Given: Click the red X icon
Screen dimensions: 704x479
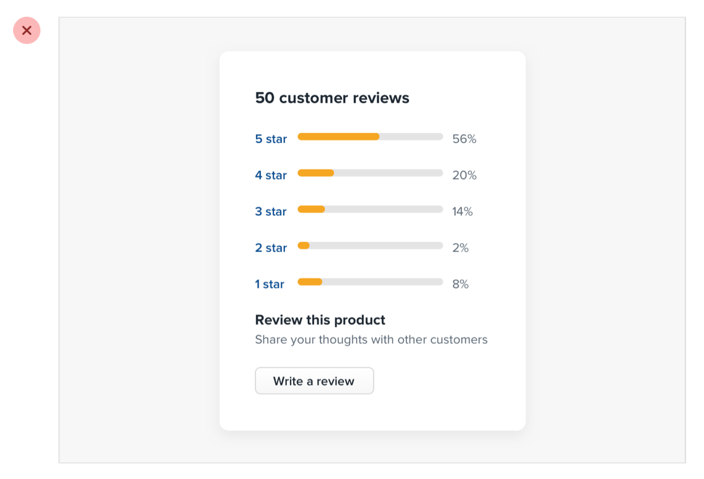Looking at the screenshot, I should pyautogui.click(x=27, y=30).
